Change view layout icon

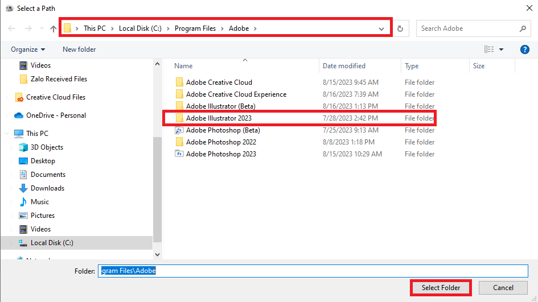coord(489,49)
